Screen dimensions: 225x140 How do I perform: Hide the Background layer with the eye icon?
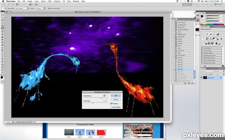201,78
